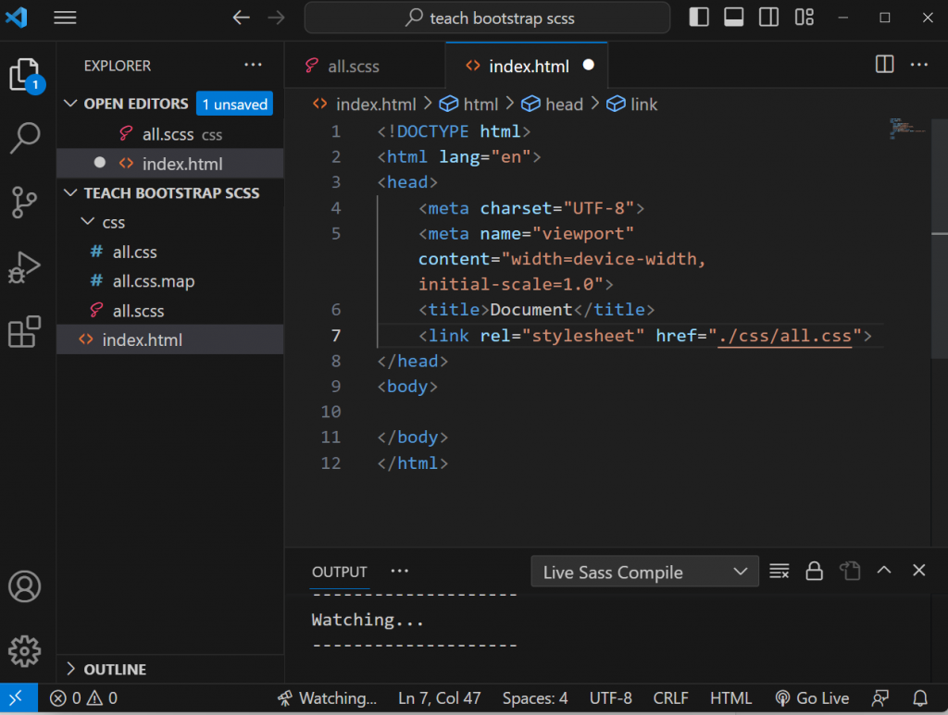Go forward with the right arrow
948x715 pixels.
pyautogui.click(x=276, y=18)
